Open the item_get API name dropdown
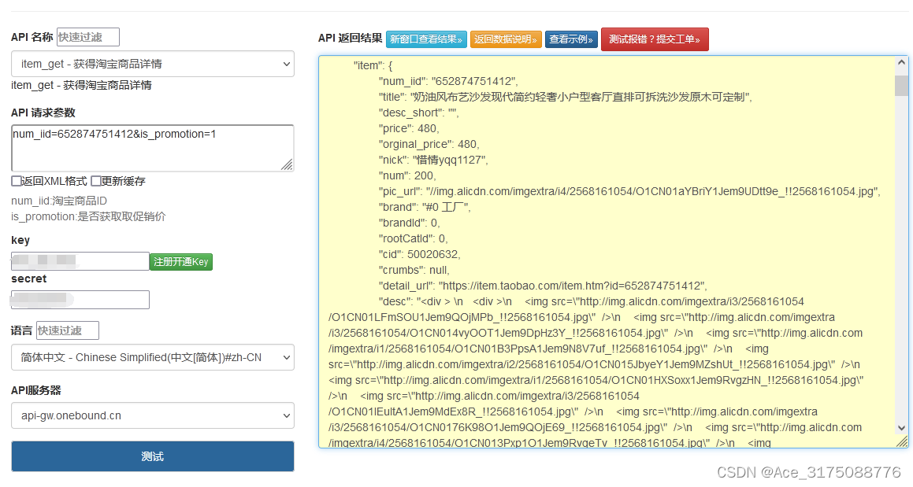The height and width of the screenshot is (487, 913). coord(153,64)
